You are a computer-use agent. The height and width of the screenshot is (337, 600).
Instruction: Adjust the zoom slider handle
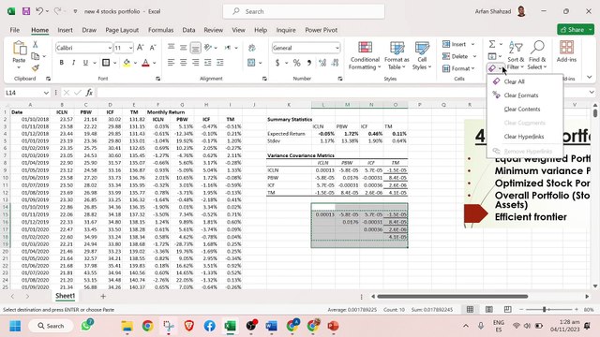(x=544, y=309)
